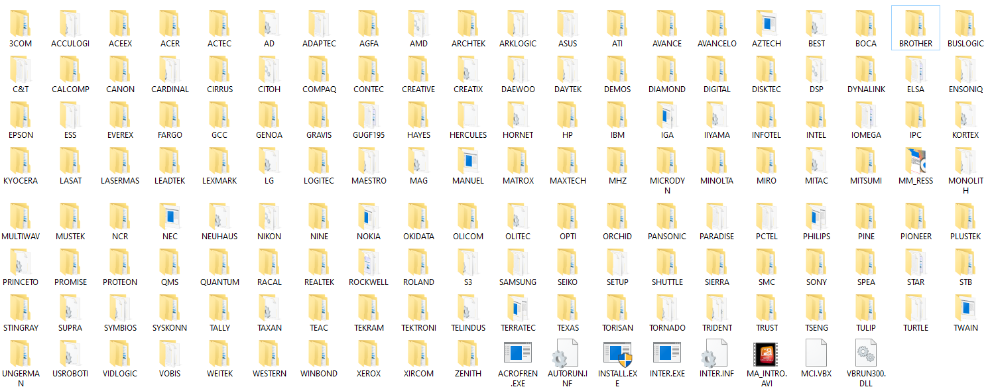This screenshot has width=990, height=391.
Task: Click the folder label "USROBOTI"
Action: pos(70,374)
